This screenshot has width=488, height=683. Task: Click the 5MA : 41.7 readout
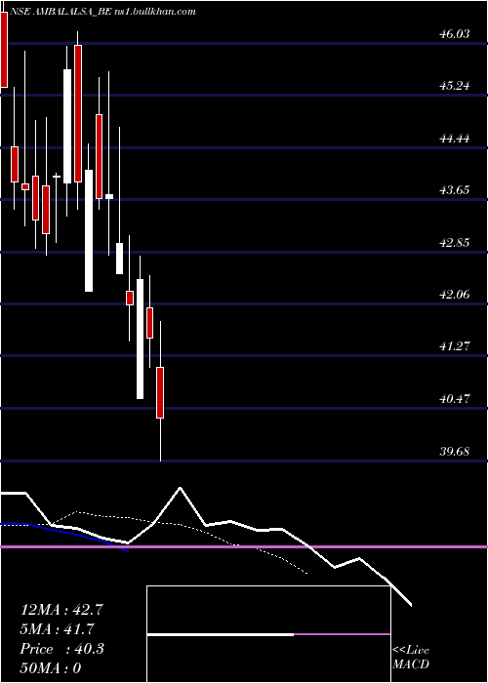click(x=58, y=629)
